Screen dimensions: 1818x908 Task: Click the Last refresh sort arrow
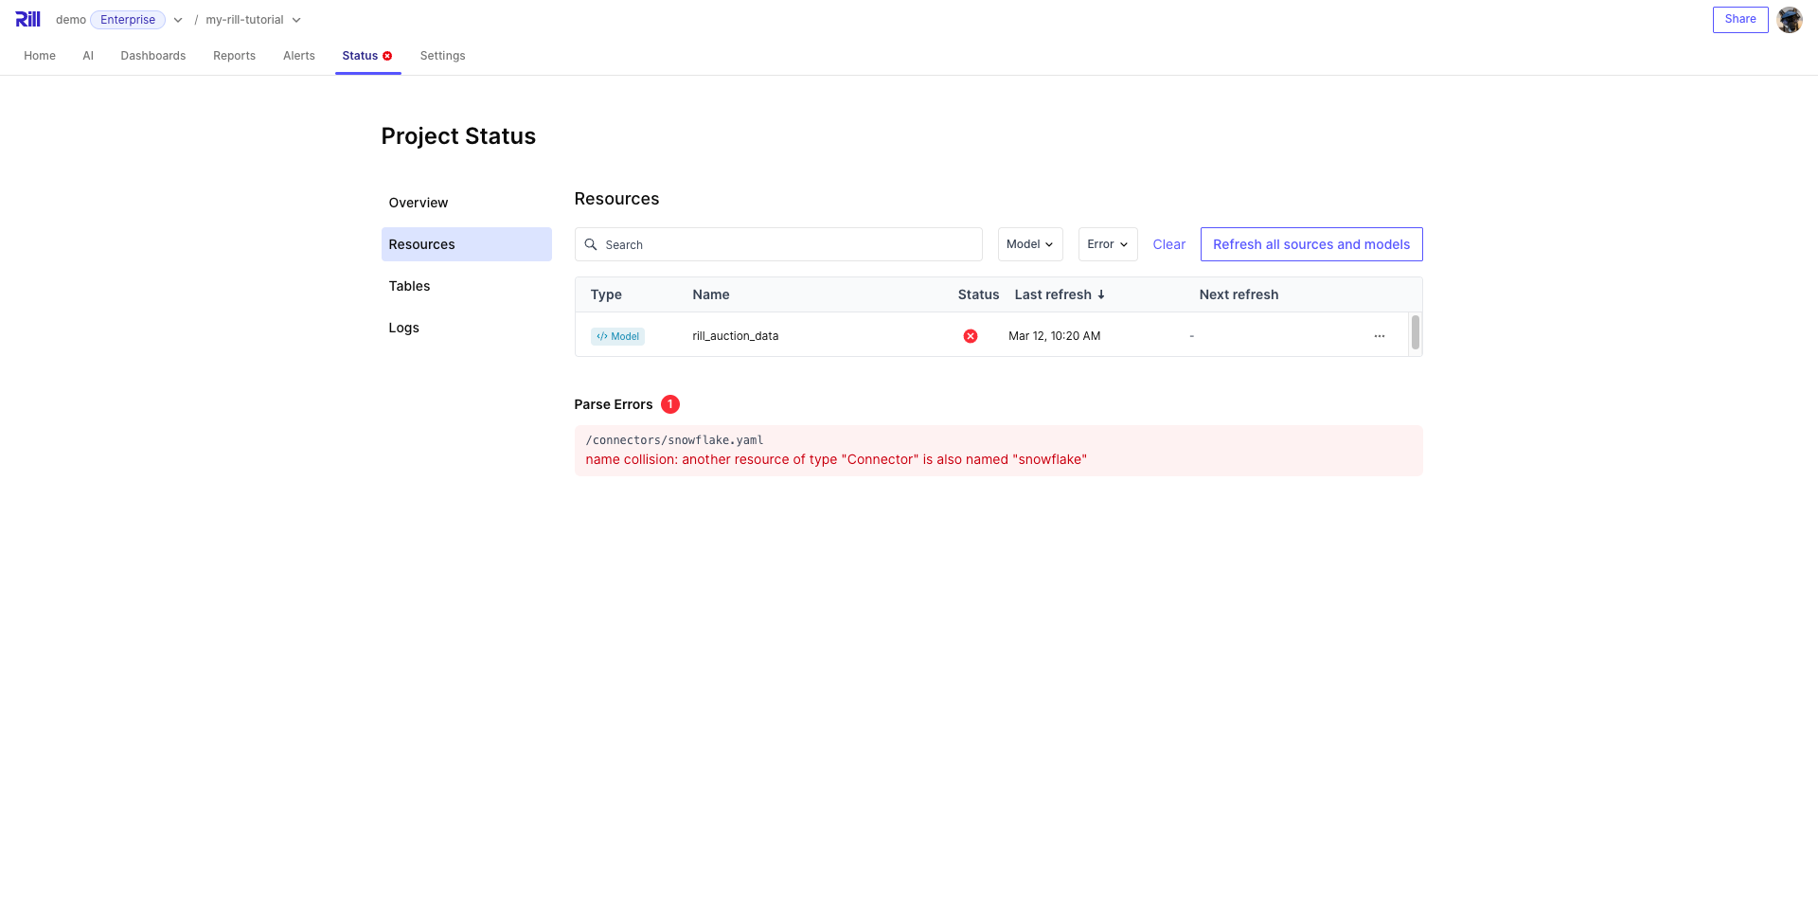coord(1101,294)
